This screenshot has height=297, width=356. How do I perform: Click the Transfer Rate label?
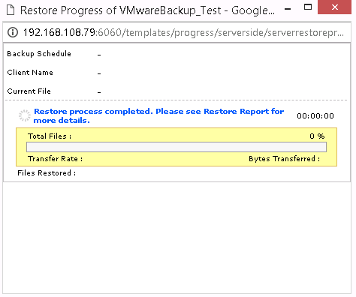point(55,159)
